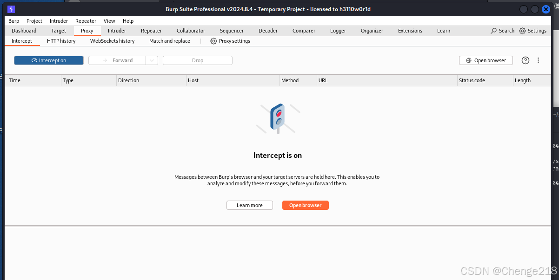
Task: Open Settings via the gear icon
Action: [522, 31]
